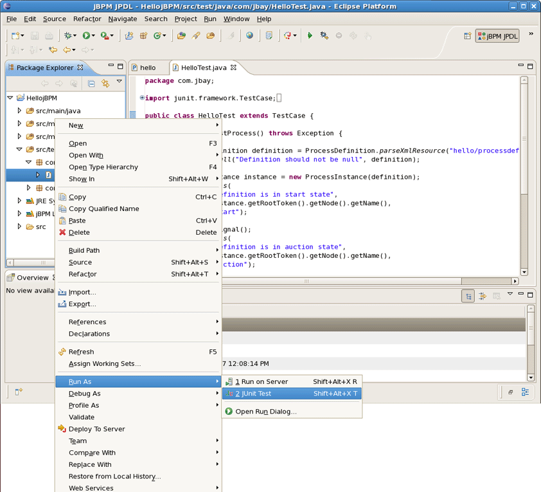
Task: Click Refresh in the context menu
Action: click(81, 352)
